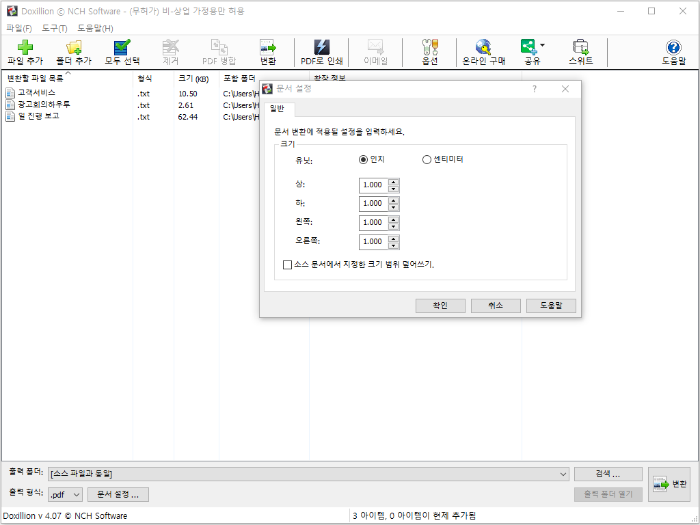Screen dimensions: 700x525
Task: Click the 검색 ... browse button
Action: 608,474
